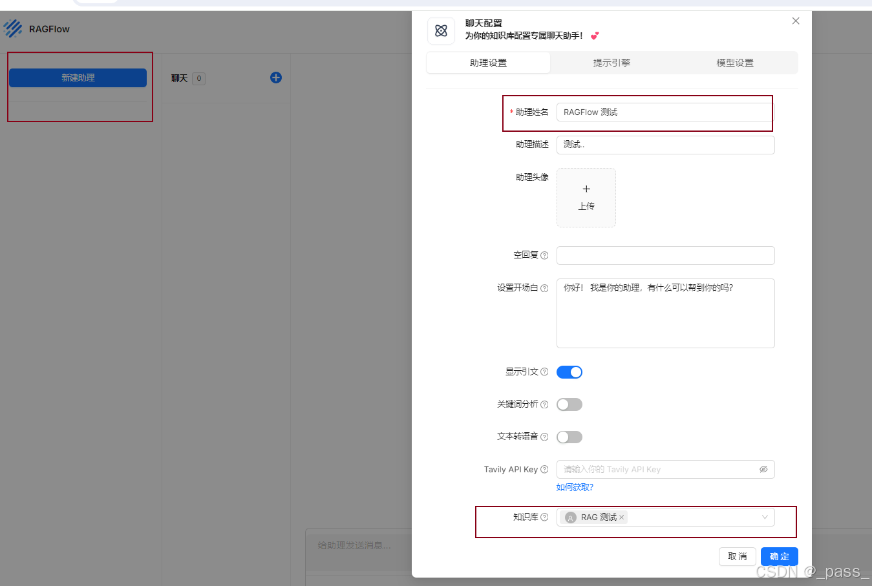Close the 聊天配置 dialog with the X
The width and height of the screenshot is (872, 586).
pyautogui.click(x=796, y=21)
